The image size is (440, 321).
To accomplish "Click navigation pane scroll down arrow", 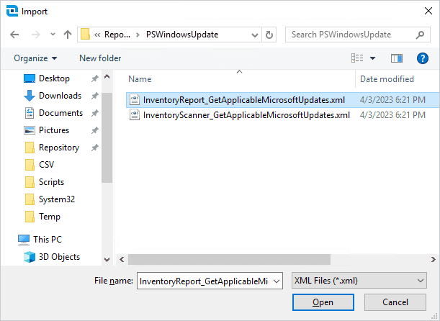I will (107, 260).
